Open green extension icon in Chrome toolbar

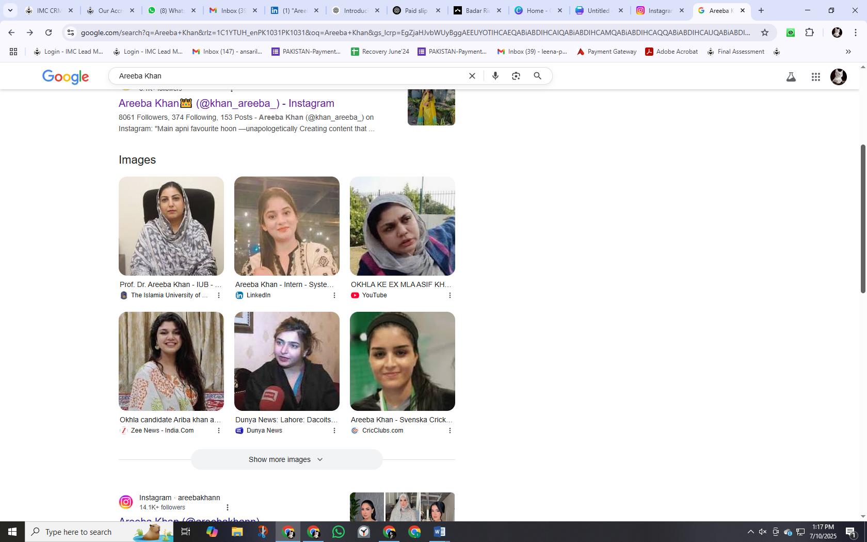pos(791,33)
